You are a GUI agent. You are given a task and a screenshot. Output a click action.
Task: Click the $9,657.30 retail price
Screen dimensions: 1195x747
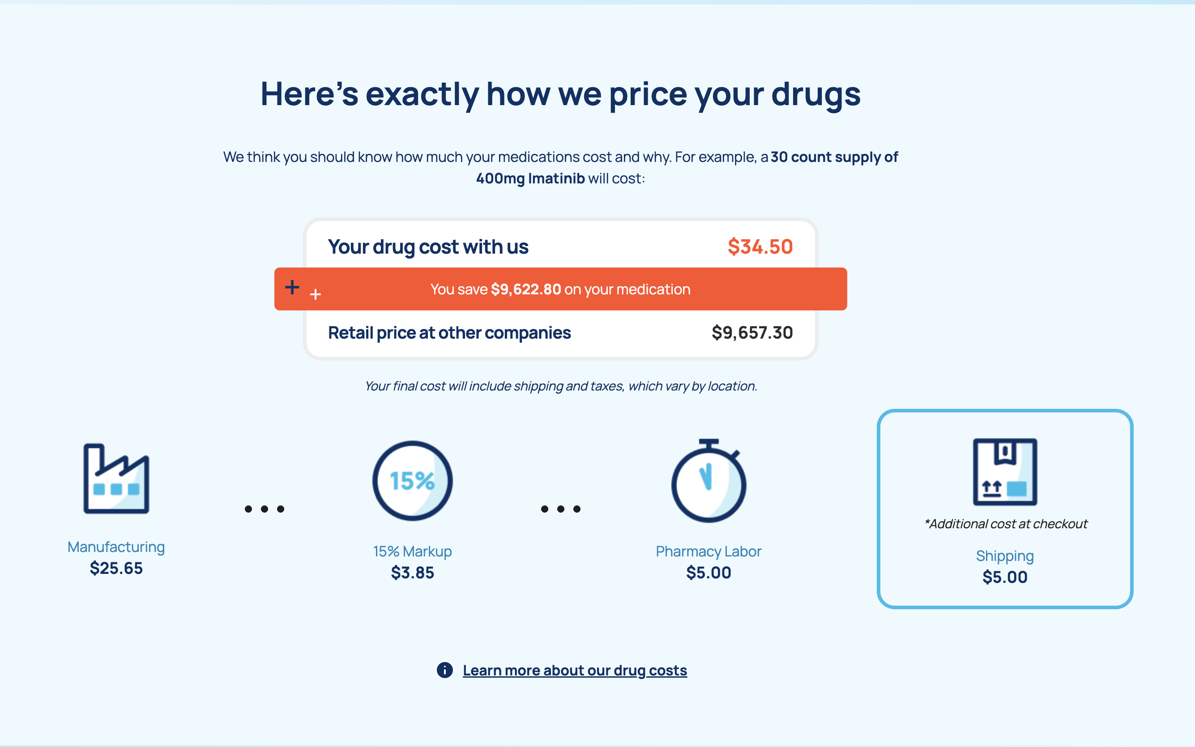click(x=752, y=332)
